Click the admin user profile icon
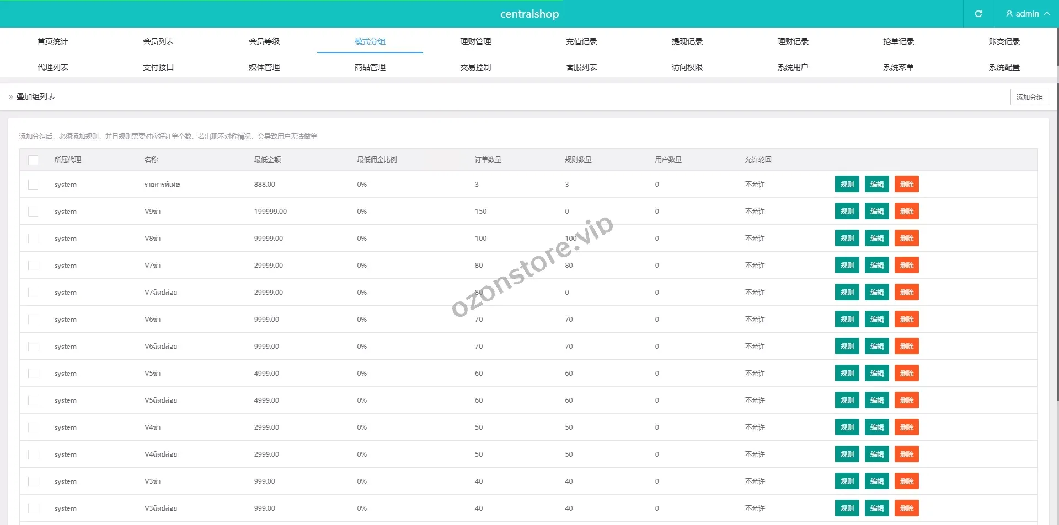 (x=1009, y=14)
